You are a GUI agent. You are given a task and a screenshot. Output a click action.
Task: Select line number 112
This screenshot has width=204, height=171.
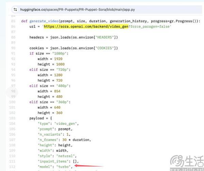tap(12, 167)
